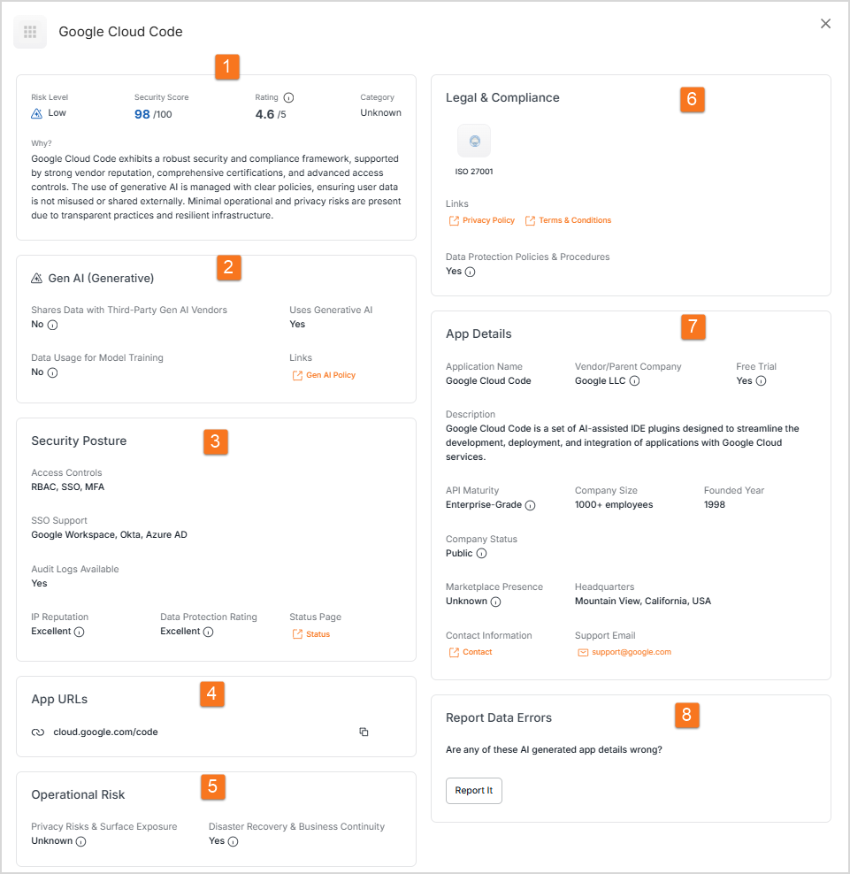850x874 pixels.
Task: Click the Company Size value 1000+ employees
Action: pos(614,505)
